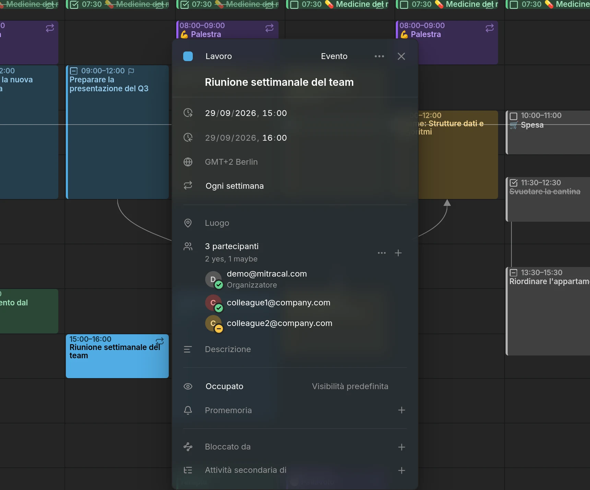This screenshot has height=490, width=590.
Task: Click the Luogo location field
Action: 217,223
